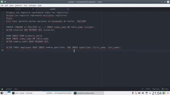Click nombre_table in line 11
The width and height of the screenshot is (170, 95).
point(20,42)
